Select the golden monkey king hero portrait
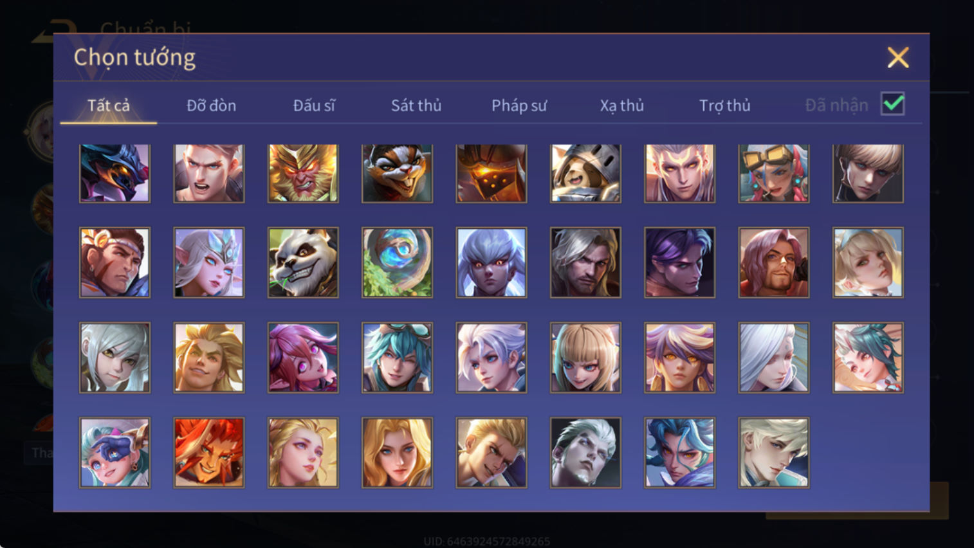 pyautogui.click(x=303, y=173)
